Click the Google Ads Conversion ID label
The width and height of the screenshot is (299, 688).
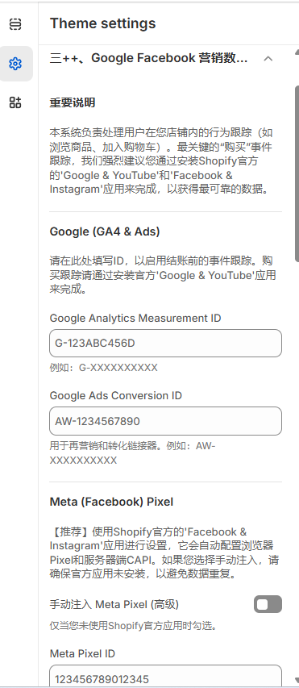(116, 396)
